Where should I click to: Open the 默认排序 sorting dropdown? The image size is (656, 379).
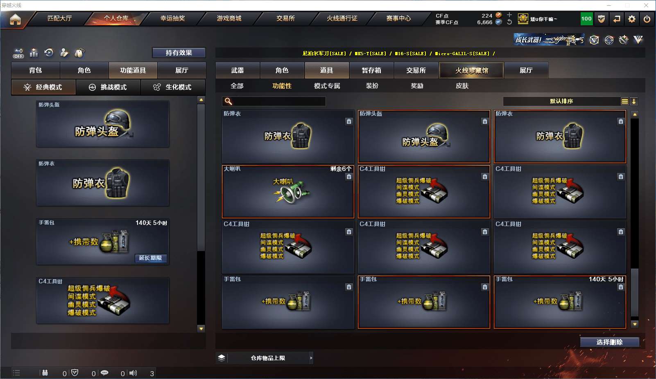[561, 101]
